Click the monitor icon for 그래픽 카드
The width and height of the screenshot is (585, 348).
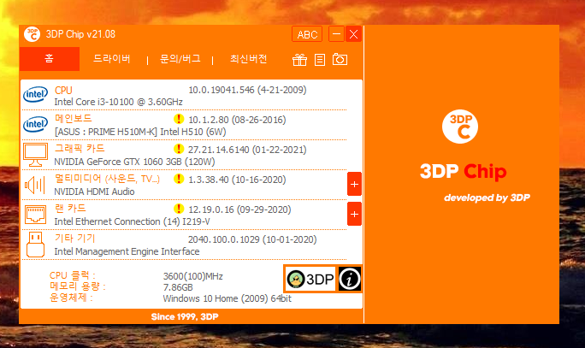pos(35,155)
